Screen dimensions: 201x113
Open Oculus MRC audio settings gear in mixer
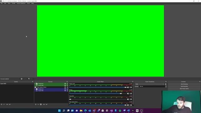[131, 99]
